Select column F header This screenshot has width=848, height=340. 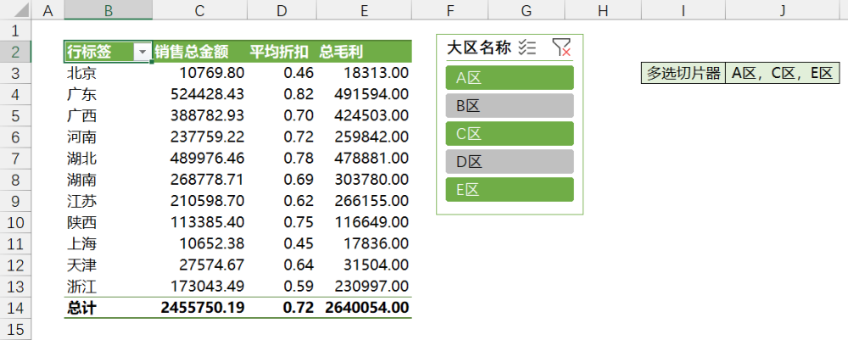tap(449, 10)
